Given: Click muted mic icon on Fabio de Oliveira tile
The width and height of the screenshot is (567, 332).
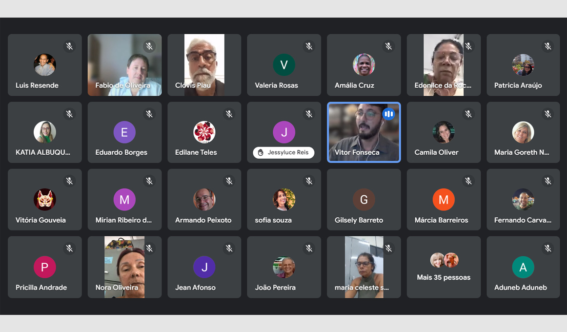Looking at the screenshot, I should point(149,46).
